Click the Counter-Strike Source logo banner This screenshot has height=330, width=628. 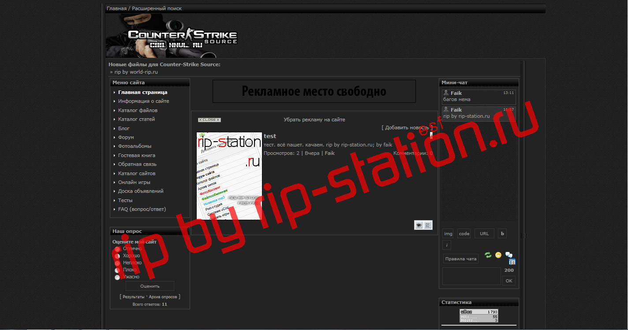click(182, 37)
